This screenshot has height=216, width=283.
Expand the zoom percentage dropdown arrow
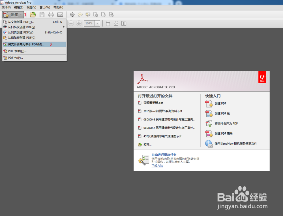[97, 23]
